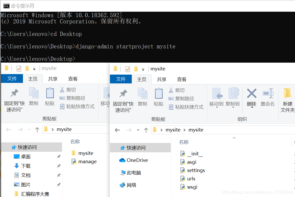Screen dimensions: 295x197
Task: Select urls file in right file list
Action: pos(188,179)
